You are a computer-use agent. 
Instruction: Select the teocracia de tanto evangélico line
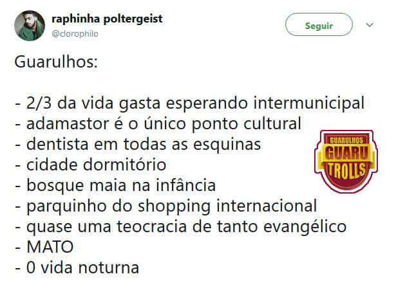coord(180,226)
